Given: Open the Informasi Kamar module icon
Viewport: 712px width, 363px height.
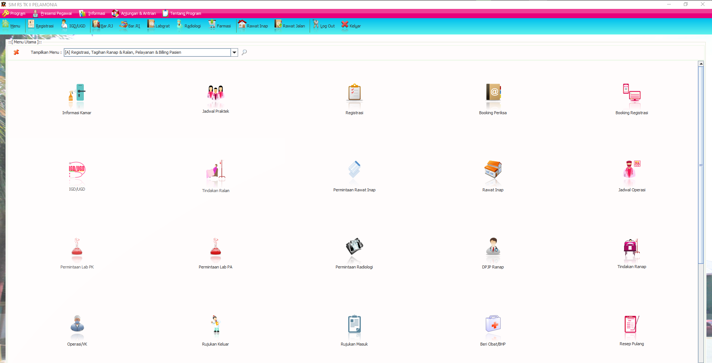Looking at the screenshot, I should point(77,93).
